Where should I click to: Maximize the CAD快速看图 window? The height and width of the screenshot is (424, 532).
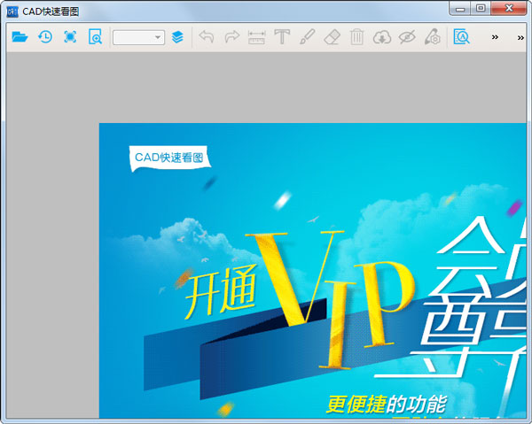tap(480, 8)
